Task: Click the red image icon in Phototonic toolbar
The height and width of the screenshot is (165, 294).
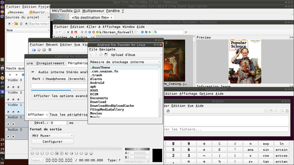Action: (x=76, y=32)
